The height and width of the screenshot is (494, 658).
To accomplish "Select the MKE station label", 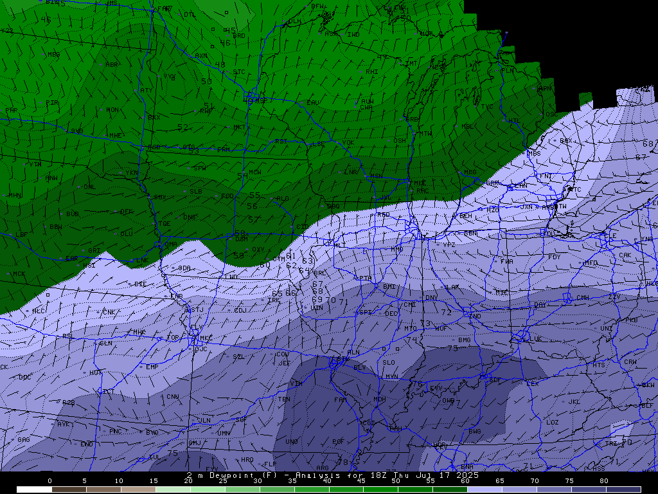I will [420, 183].
